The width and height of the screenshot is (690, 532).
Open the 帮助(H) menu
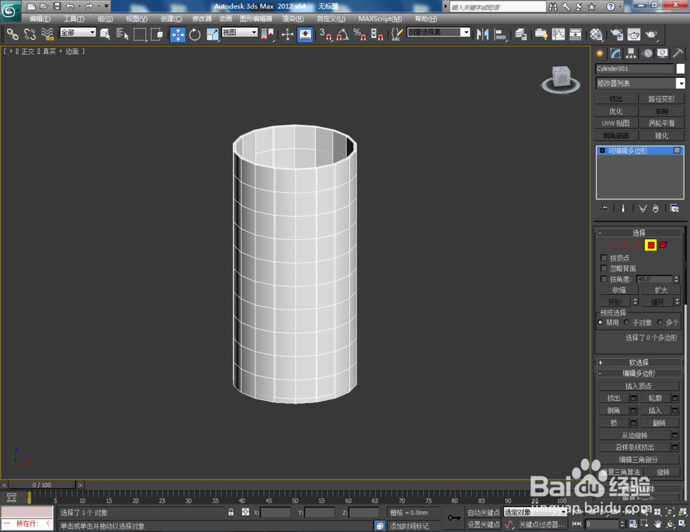(x=426, y=19)
